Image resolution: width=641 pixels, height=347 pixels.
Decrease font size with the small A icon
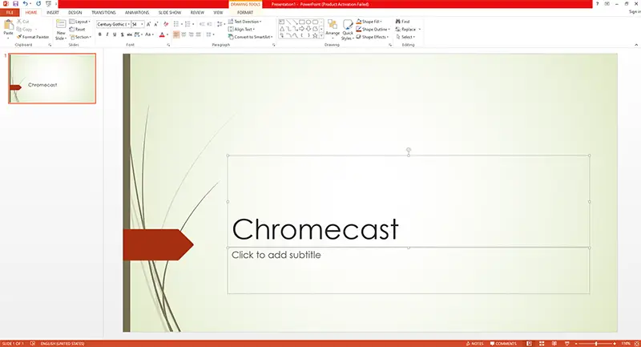tap(155, 24)
